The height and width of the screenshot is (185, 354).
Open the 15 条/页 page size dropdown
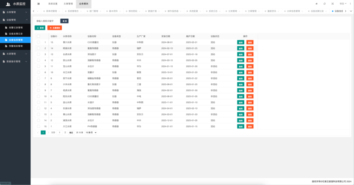pos(91,132)
